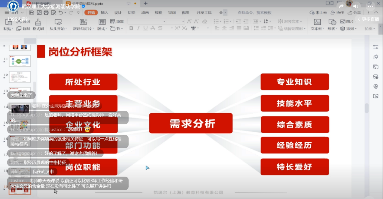383x199 pixels.
Task: Click the Justify alignment icon
Action: coord(239,28)
